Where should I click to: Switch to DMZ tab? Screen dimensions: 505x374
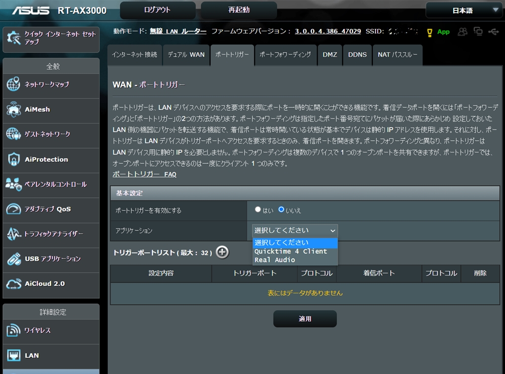click(330, 55)
